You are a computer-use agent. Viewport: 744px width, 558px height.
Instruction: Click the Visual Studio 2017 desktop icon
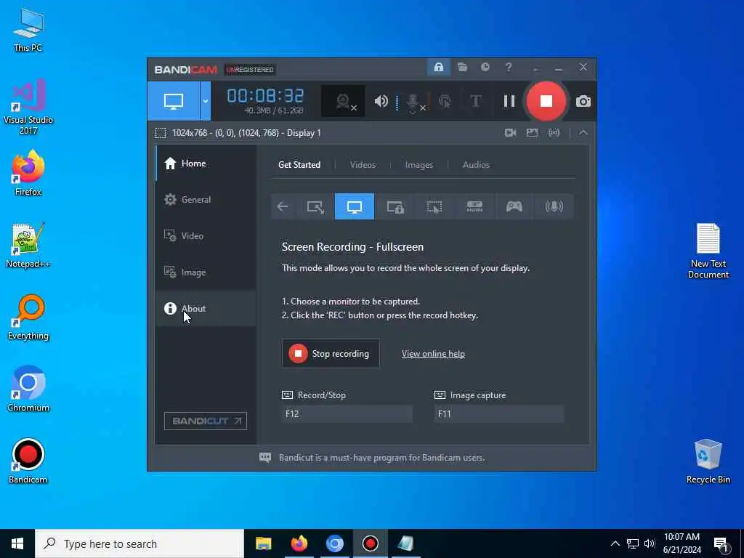coord(28,106)
